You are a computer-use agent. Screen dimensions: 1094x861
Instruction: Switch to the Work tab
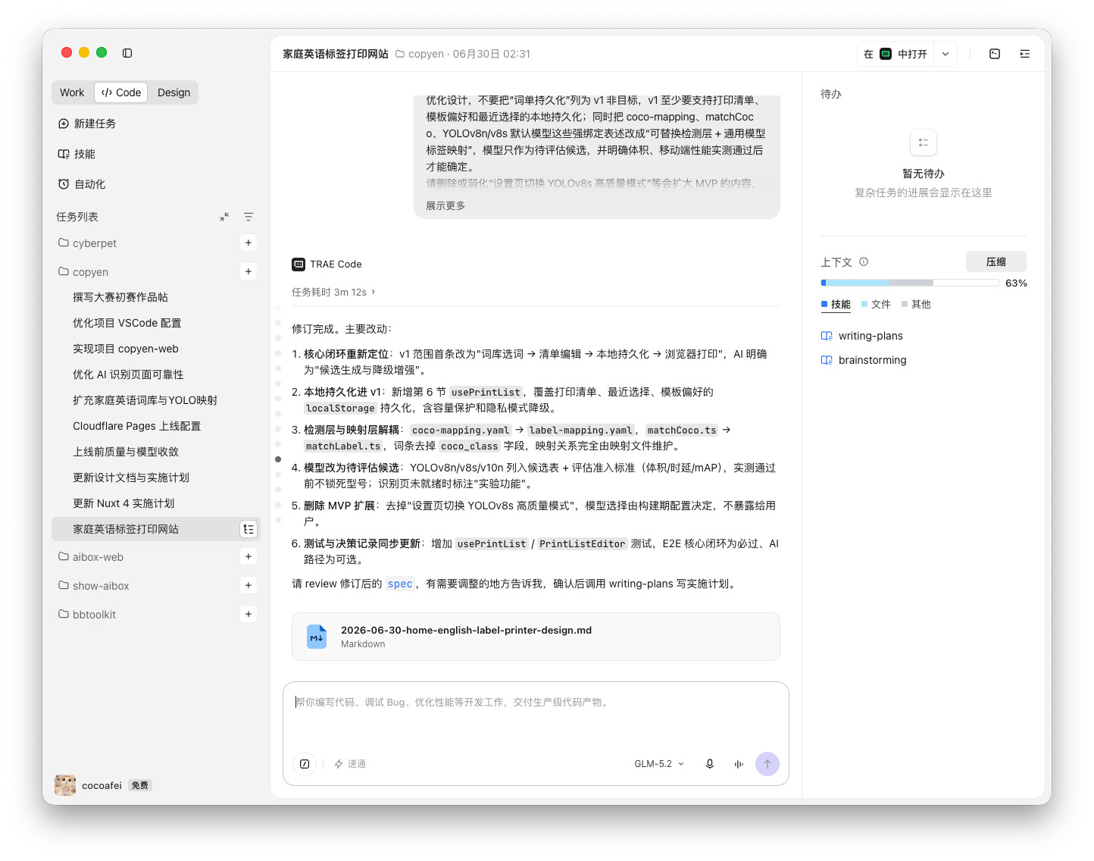[x=72, y=92]
